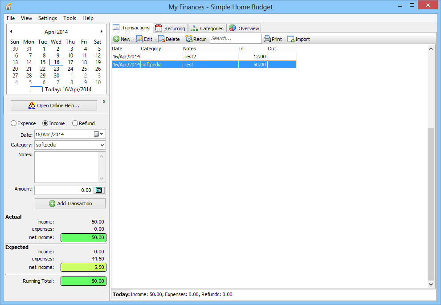This screenshot has width=441, height=305.
Task: Select April 1 in the calendar
Action: (x=44, y=49)
